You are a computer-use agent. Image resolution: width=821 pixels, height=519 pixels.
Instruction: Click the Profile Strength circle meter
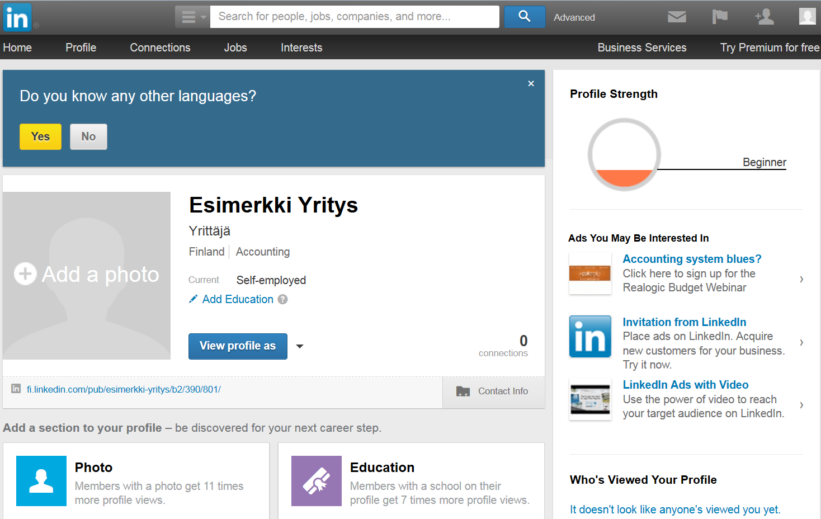[x=624, y=154]
